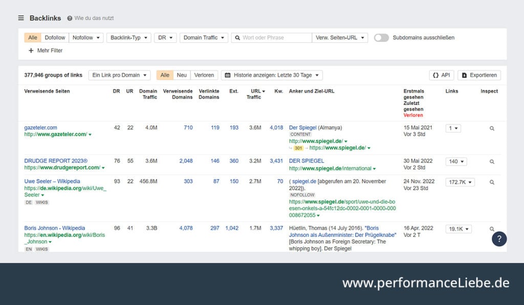Click external links count 1,042
The image size is (524, 305).
tap(232, 228)
